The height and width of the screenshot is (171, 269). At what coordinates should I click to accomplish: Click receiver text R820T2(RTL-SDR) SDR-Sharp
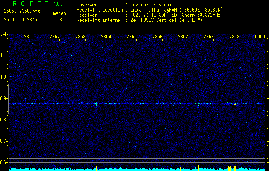click(x=163, y=15)
